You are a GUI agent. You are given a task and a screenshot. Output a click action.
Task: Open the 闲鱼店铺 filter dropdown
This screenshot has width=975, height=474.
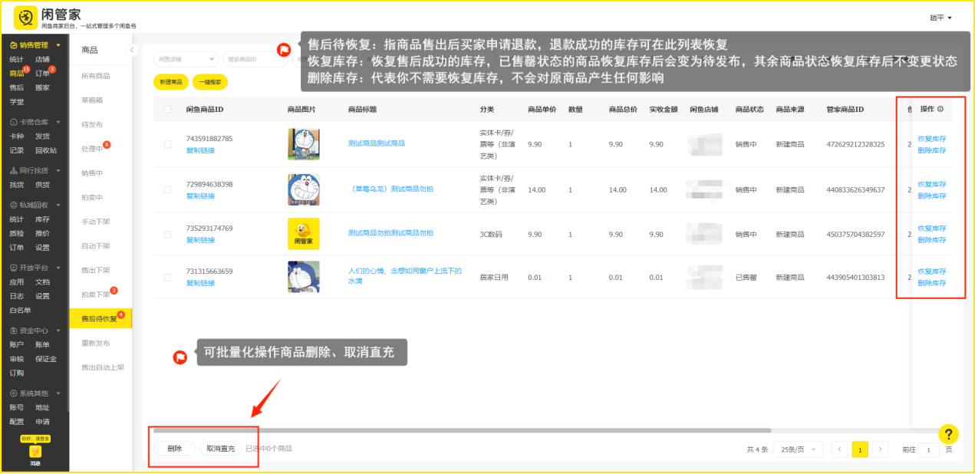click(x=186, y=59)
